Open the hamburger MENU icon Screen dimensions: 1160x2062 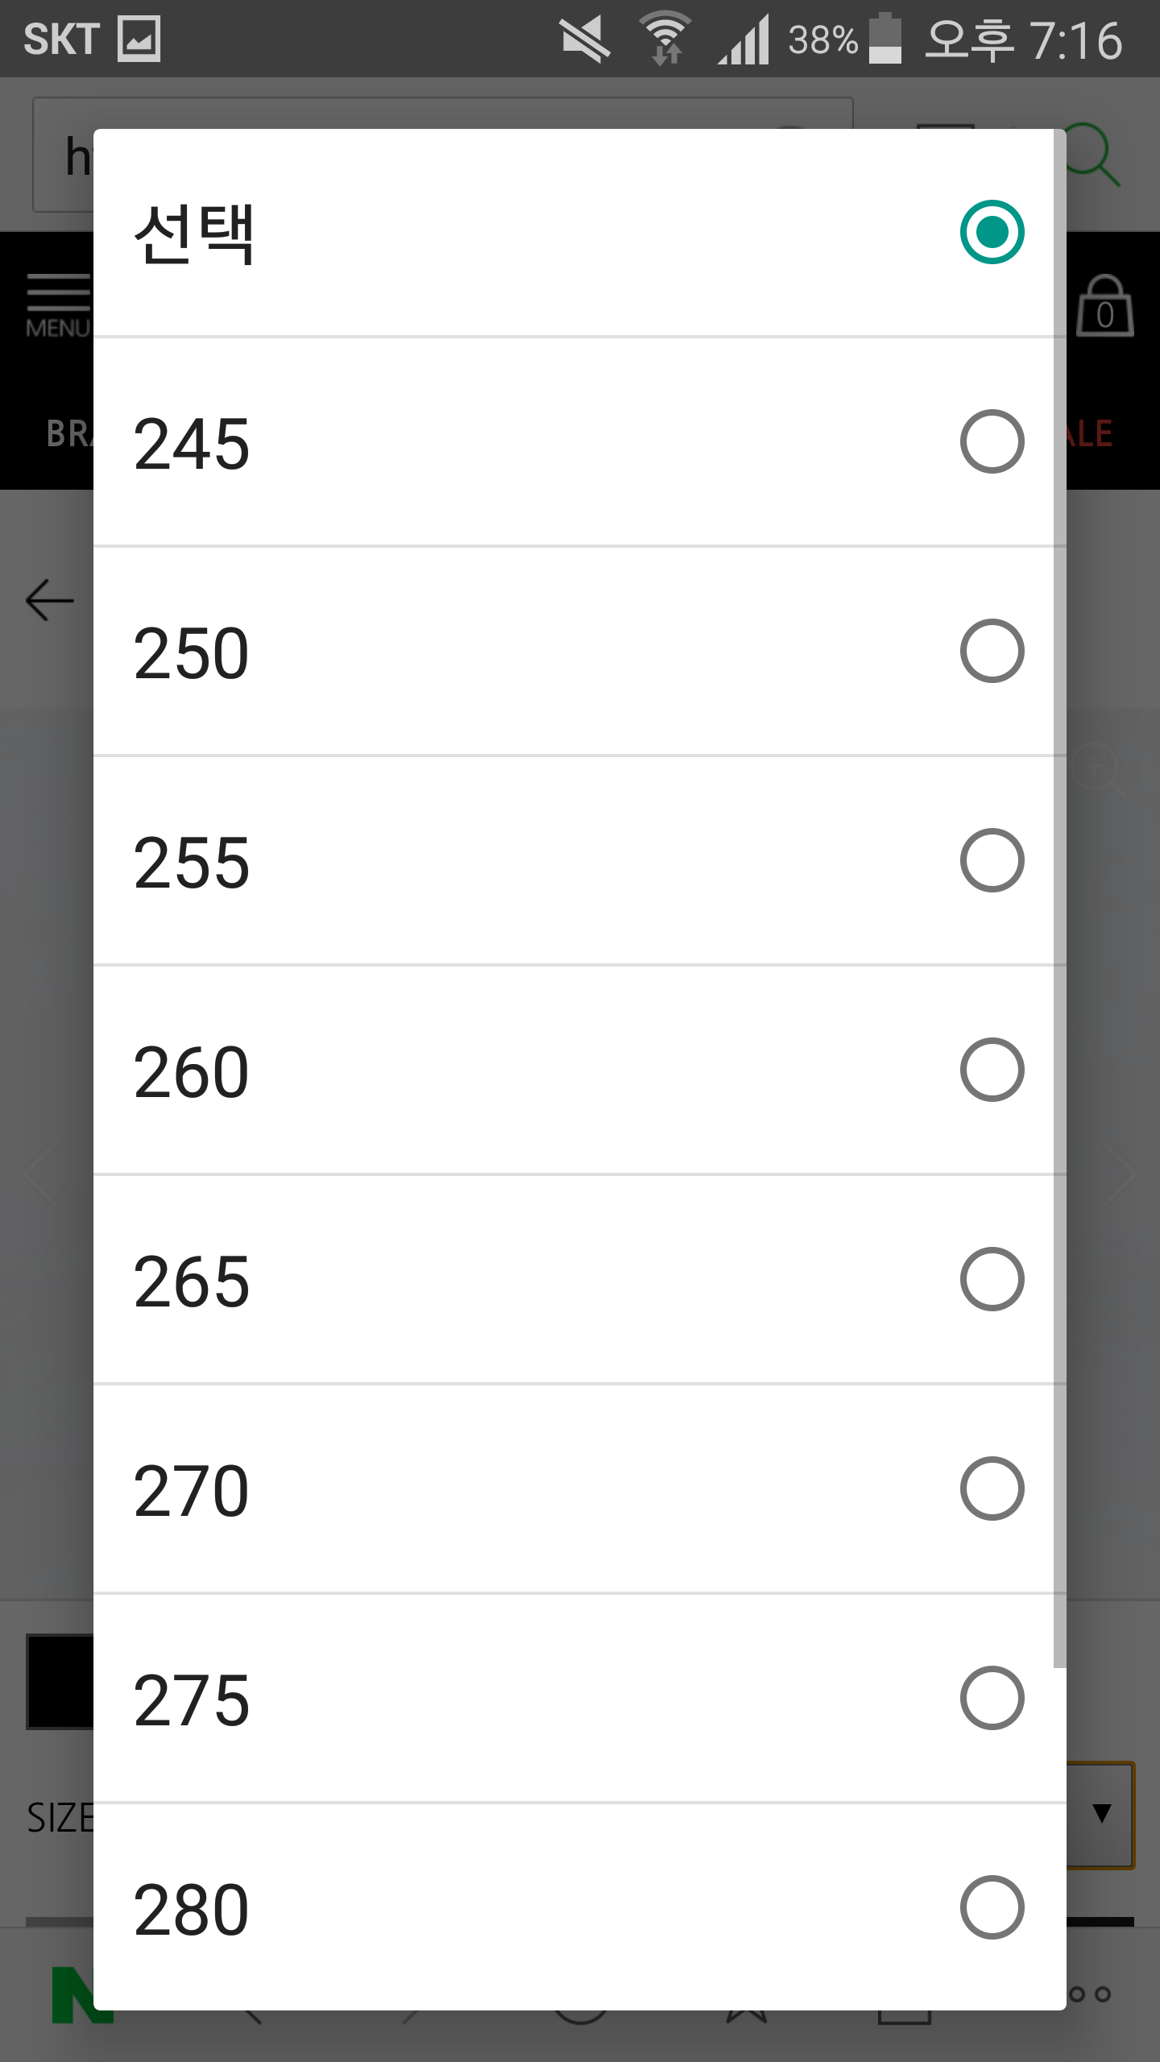57,306
